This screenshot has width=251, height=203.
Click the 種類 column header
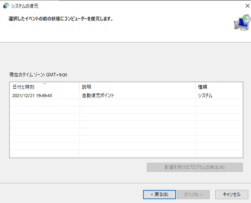[219, 87]
